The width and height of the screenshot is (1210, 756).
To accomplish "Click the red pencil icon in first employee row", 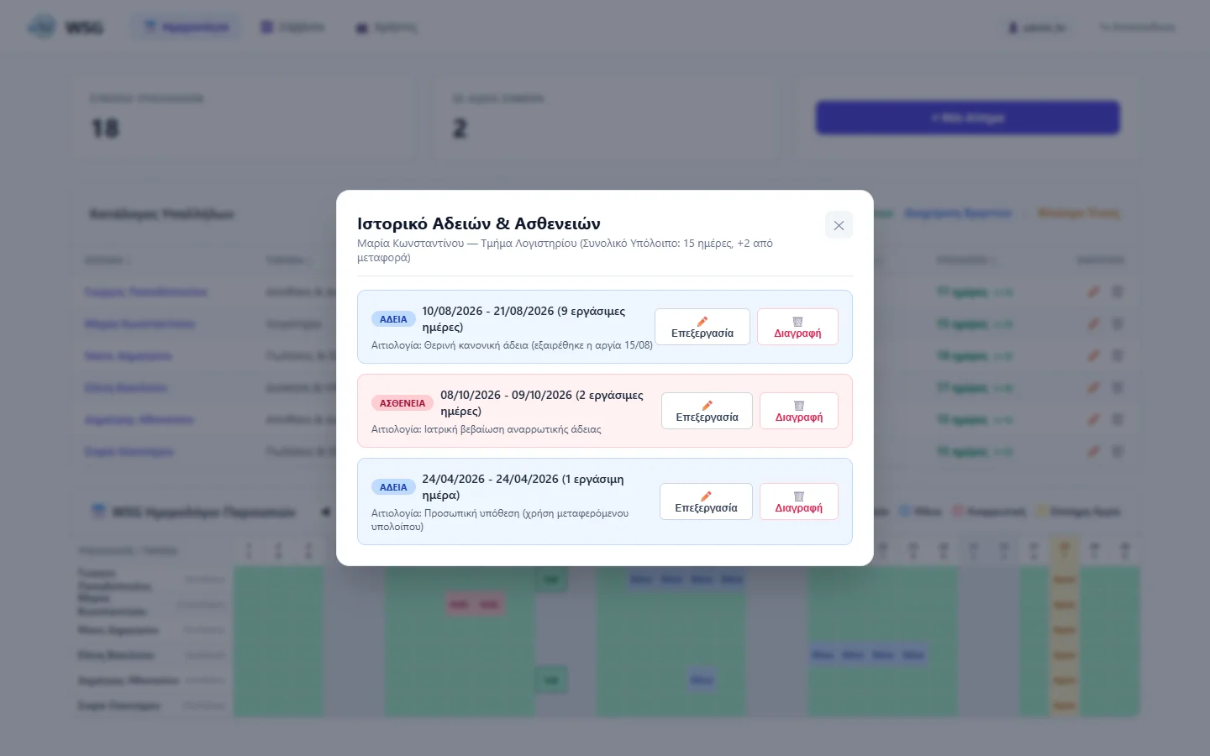I will (x=1093, y=291).
